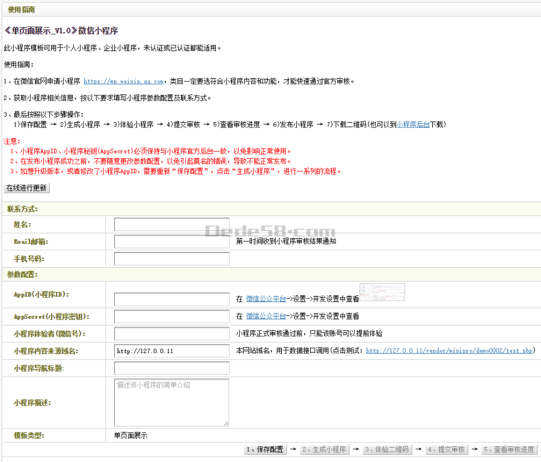Click the 5、查看审核进度 step button
The height and width of the screenshot is (462, 541).
click(x=509, y=449)
